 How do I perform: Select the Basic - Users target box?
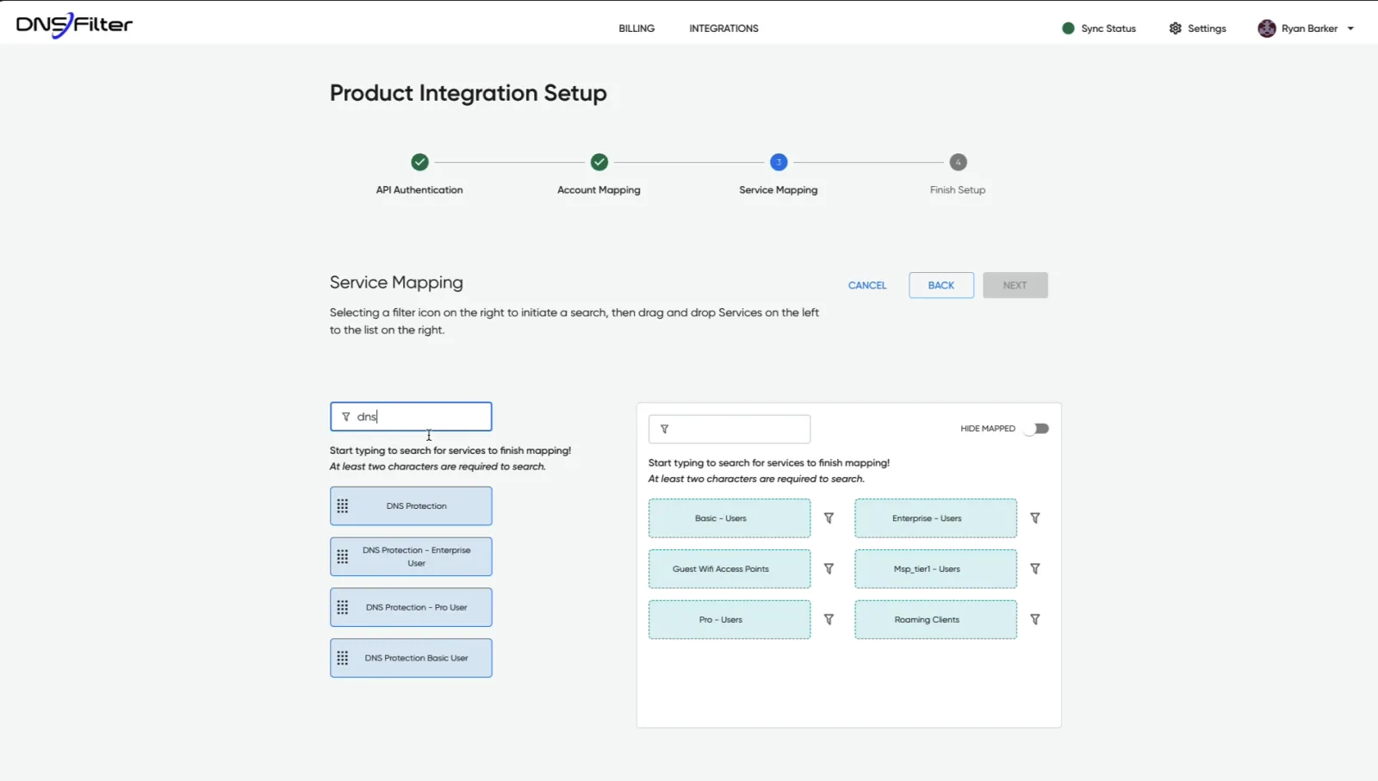(x=729, y=518)
